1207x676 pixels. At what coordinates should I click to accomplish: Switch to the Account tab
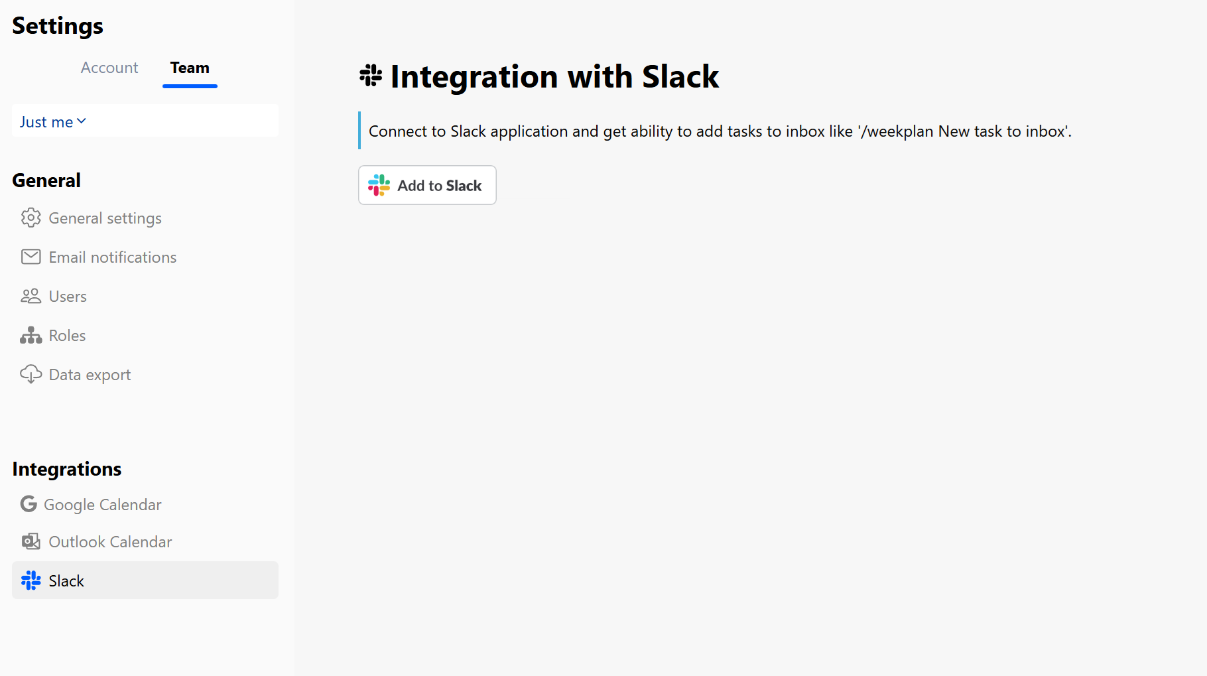(x=109, y=68)
